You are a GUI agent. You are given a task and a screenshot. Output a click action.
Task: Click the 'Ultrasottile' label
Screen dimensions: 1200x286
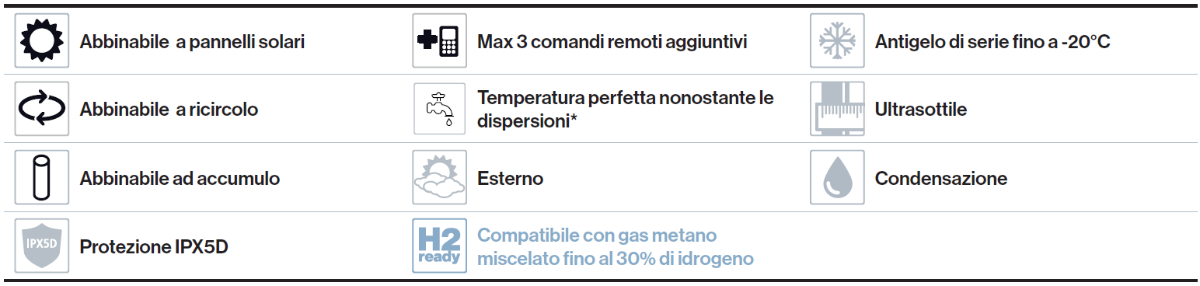tap(921, 110)
